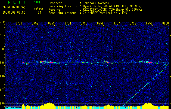The width and height of the screenshot is (171, 109).
Task: Click time marker 0758
Action: [x=133, y=23]
